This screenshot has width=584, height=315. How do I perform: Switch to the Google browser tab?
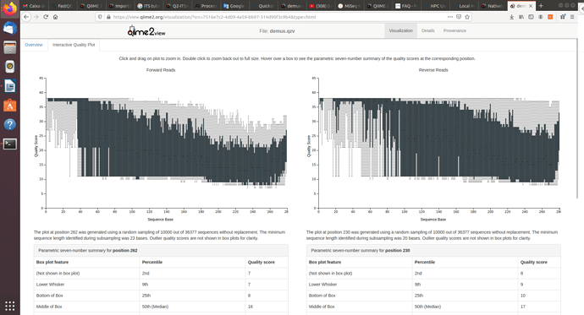tap(234, 6)
